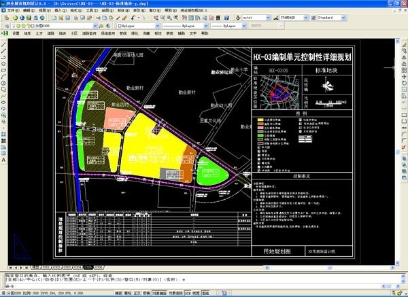Pick the Polyline tool in left toolbar

(3, 56)
